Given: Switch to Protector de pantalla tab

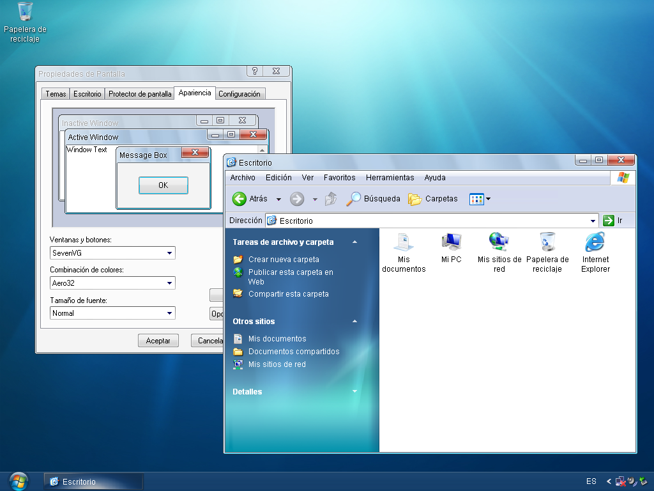Looking at the screenshot, I should (140, 94).
